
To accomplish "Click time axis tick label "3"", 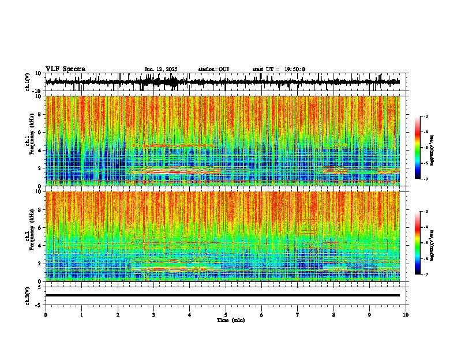I will (x=153, y=315).
